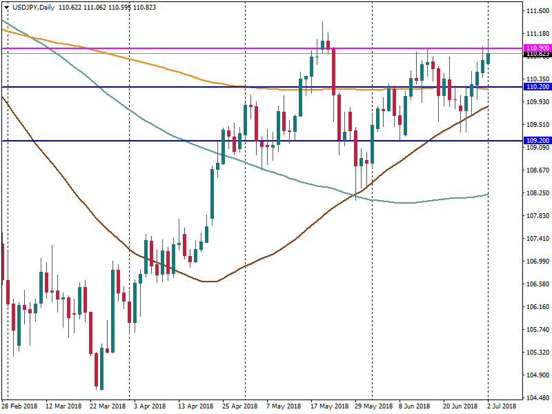Click the 12 Mar 2018 date label
The width and height of the screenshot is (552, 414).
tap(62, 406)
